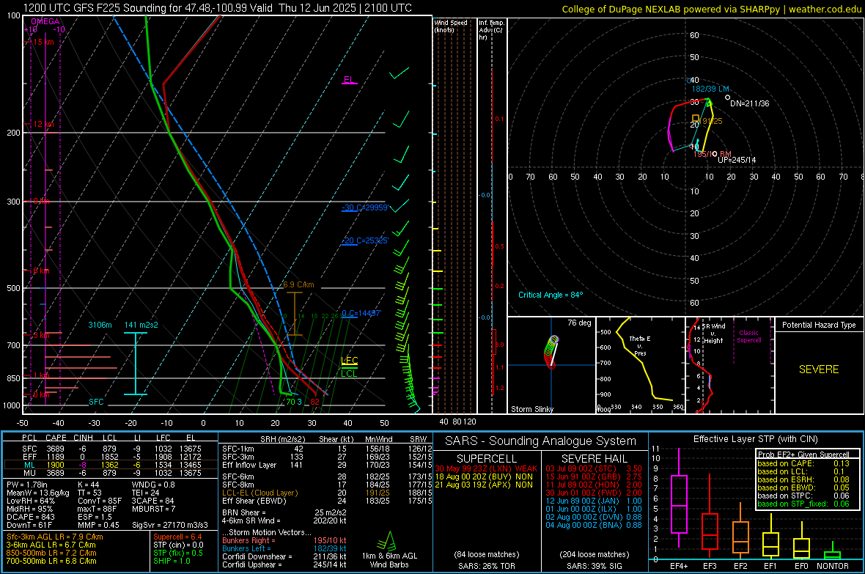The width and height of the screenshot is (865, 574).
Task: Select the highlighted ML parcel row
Action: pos(111,465)
